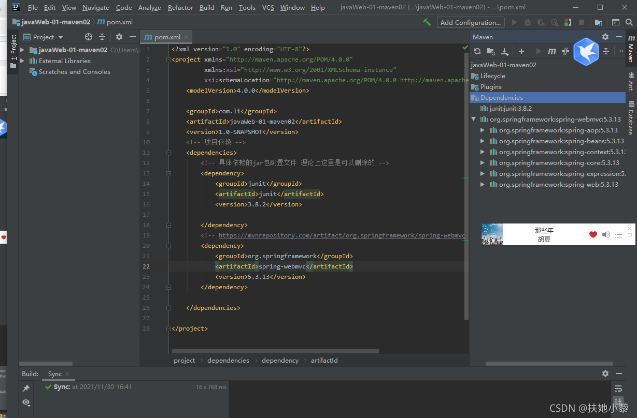Click Generate Sources and Update Folders icon
This screenshot has width=637, height=418.
click(x=491, y=51)
